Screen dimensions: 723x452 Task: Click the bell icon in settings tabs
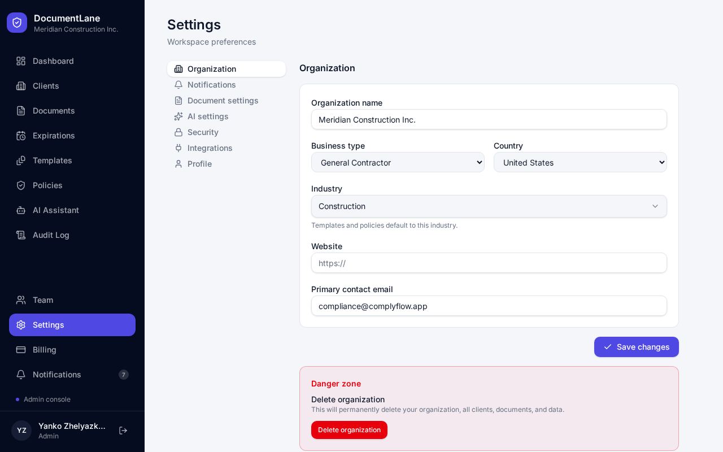click(x=178, y=85)
